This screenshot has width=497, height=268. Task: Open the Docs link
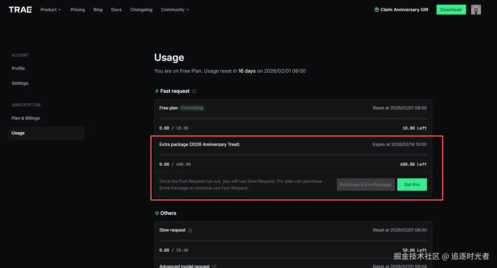(116, 10)
